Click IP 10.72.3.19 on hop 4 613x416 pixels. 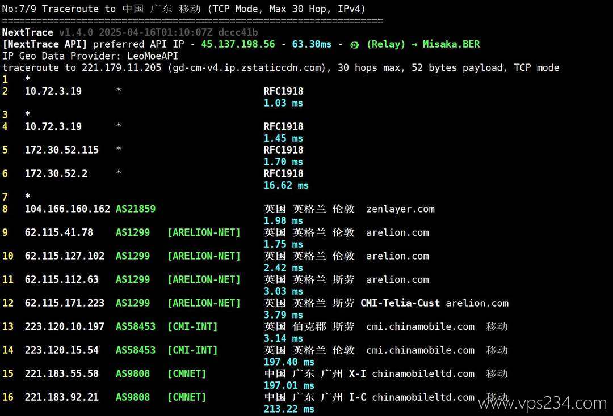53,126
